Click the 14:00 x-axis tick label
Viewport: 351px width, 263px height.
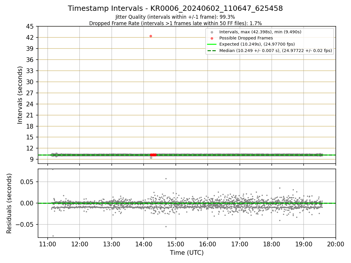(144, 244)
